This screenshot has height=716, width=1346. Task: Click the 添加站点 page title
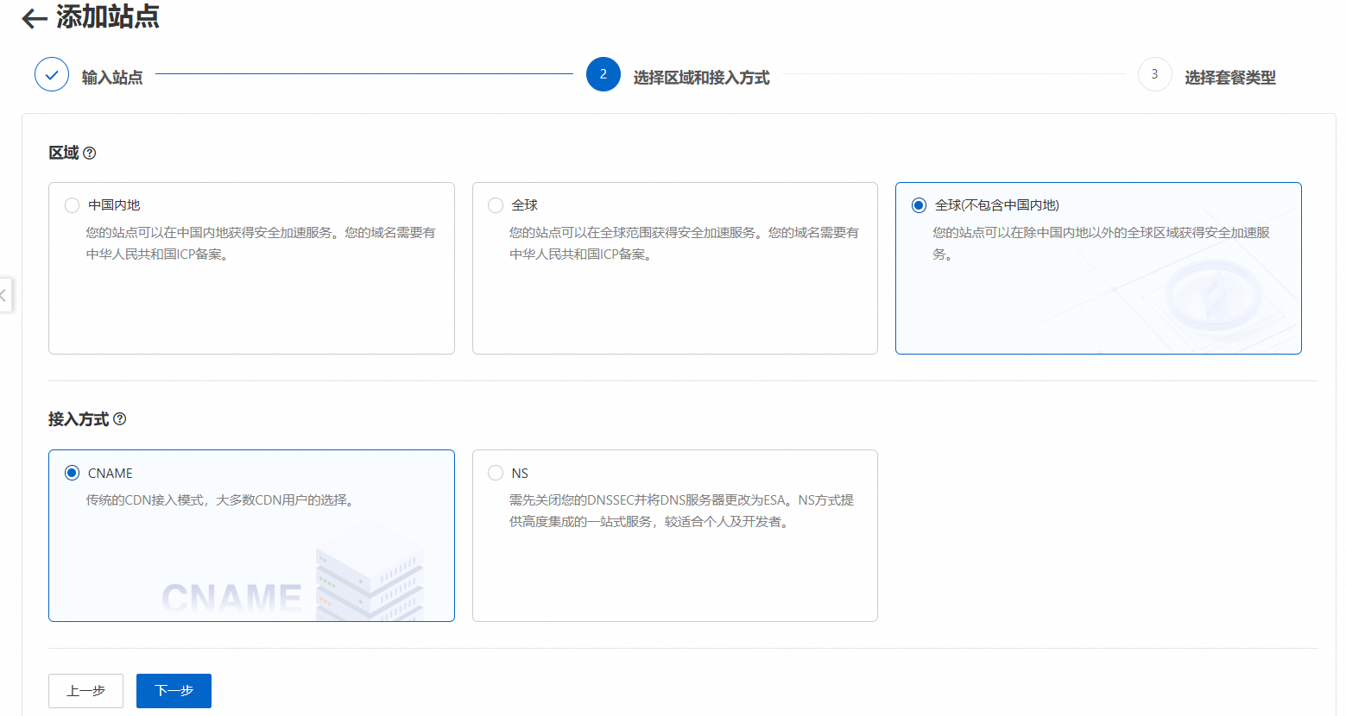pos(108,16)
